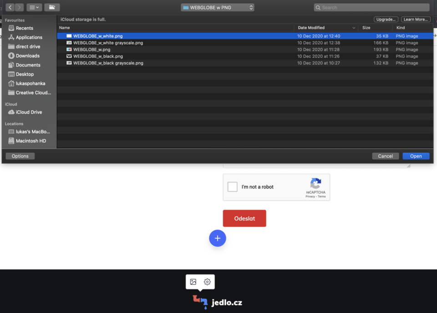The width and height of the screenshot is (437, 313).
Task: Open the list view options dropdown
Action: click(x=34, y=7)
